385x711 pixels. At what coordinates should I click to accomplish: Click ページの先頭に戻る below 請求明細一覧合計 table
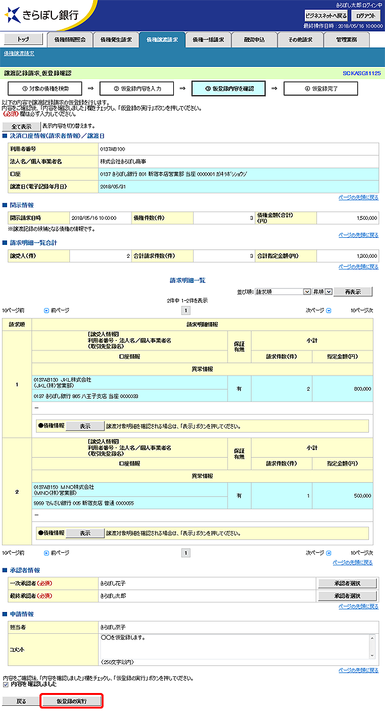point(358,267)
